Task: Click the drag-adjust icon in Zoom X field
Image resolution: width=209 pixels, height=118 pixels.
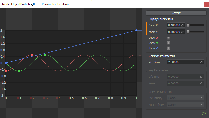Action: (x=182, y=25)
